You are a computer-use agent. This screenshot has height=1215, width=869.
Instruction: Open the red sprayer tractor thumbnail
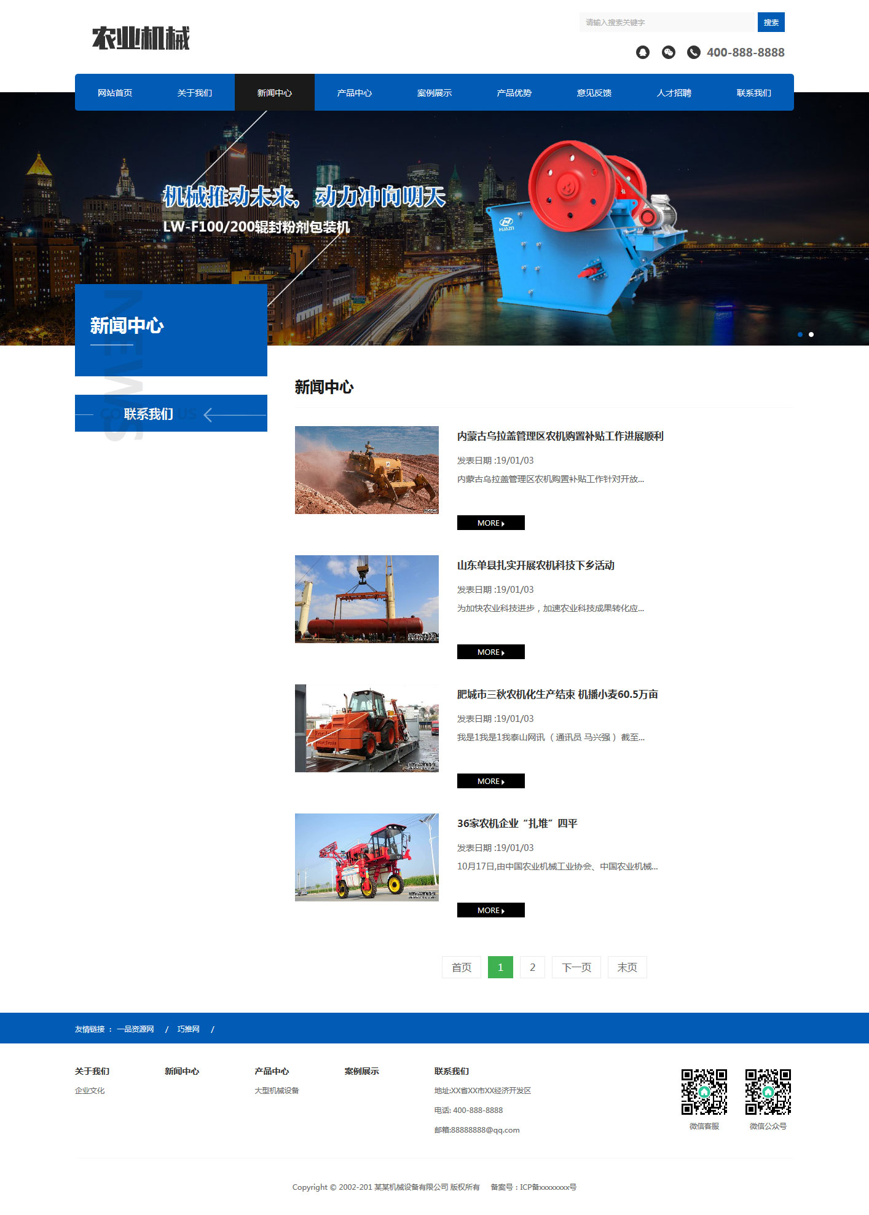click(x=366, y=857)
